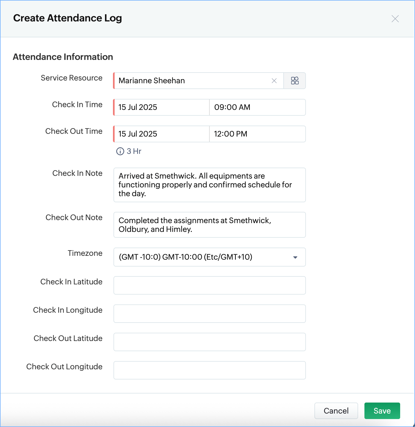Close the Create Attendance Log dialog
This screenshot has width=415, height=427.
tap(395, 19)
